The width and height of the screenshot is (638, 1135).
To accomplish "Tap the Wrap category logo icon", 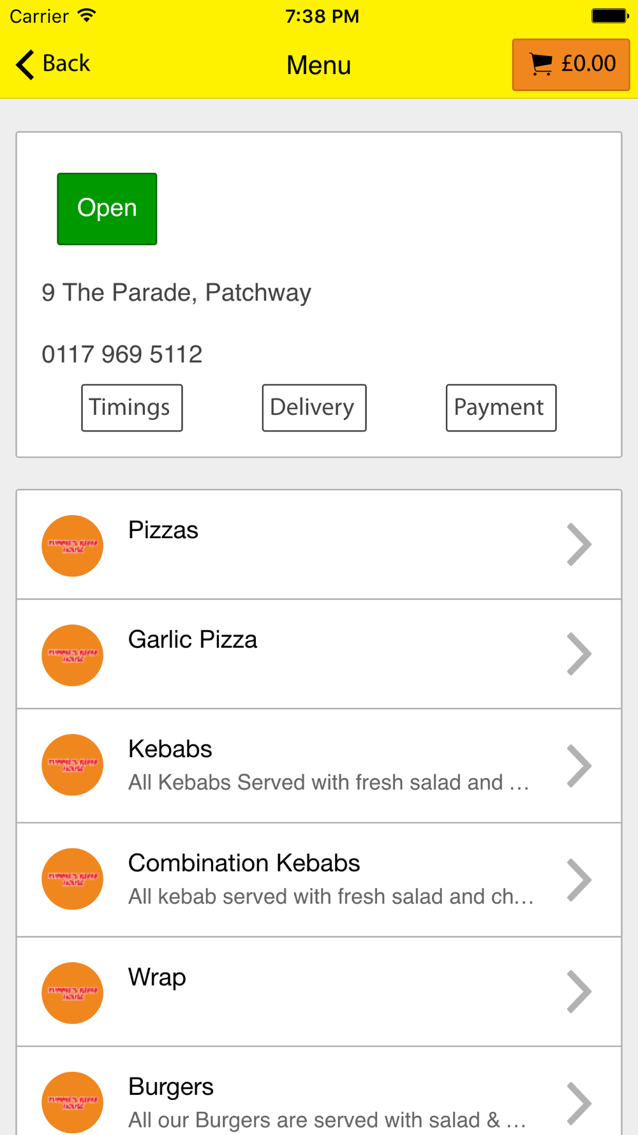I will tap(73, 993).
